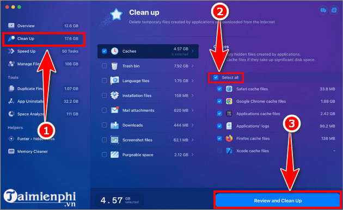Click the 17.6 GB Clean Up size

(71, 39)
